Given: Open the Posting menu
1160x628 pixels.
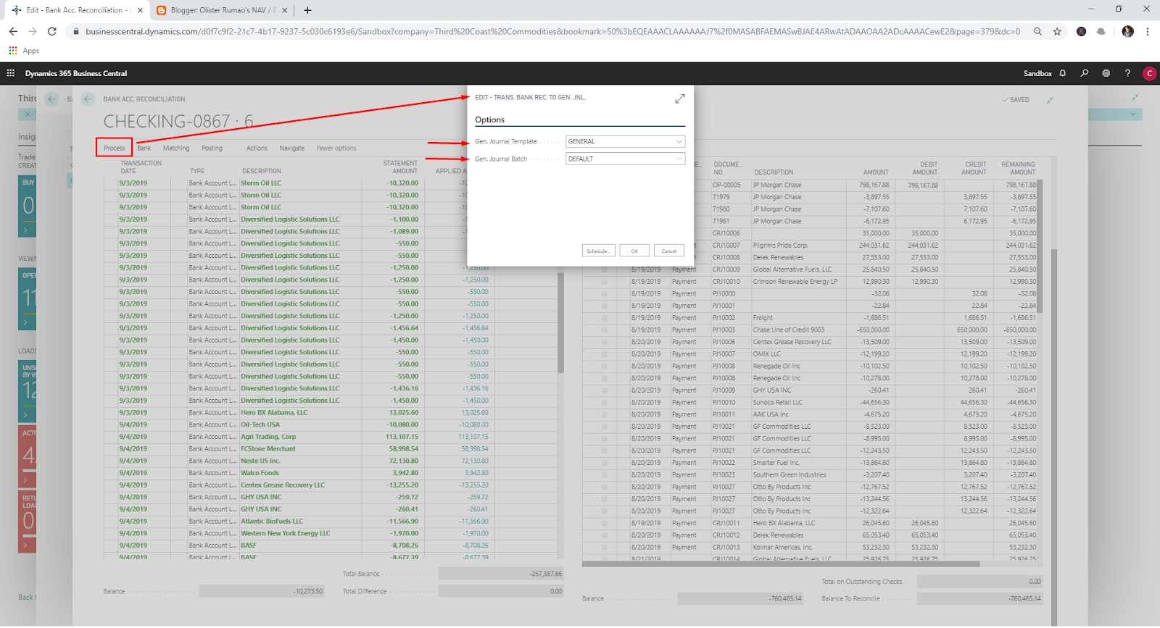Looking at the screenshot, I should click(212, 148).
